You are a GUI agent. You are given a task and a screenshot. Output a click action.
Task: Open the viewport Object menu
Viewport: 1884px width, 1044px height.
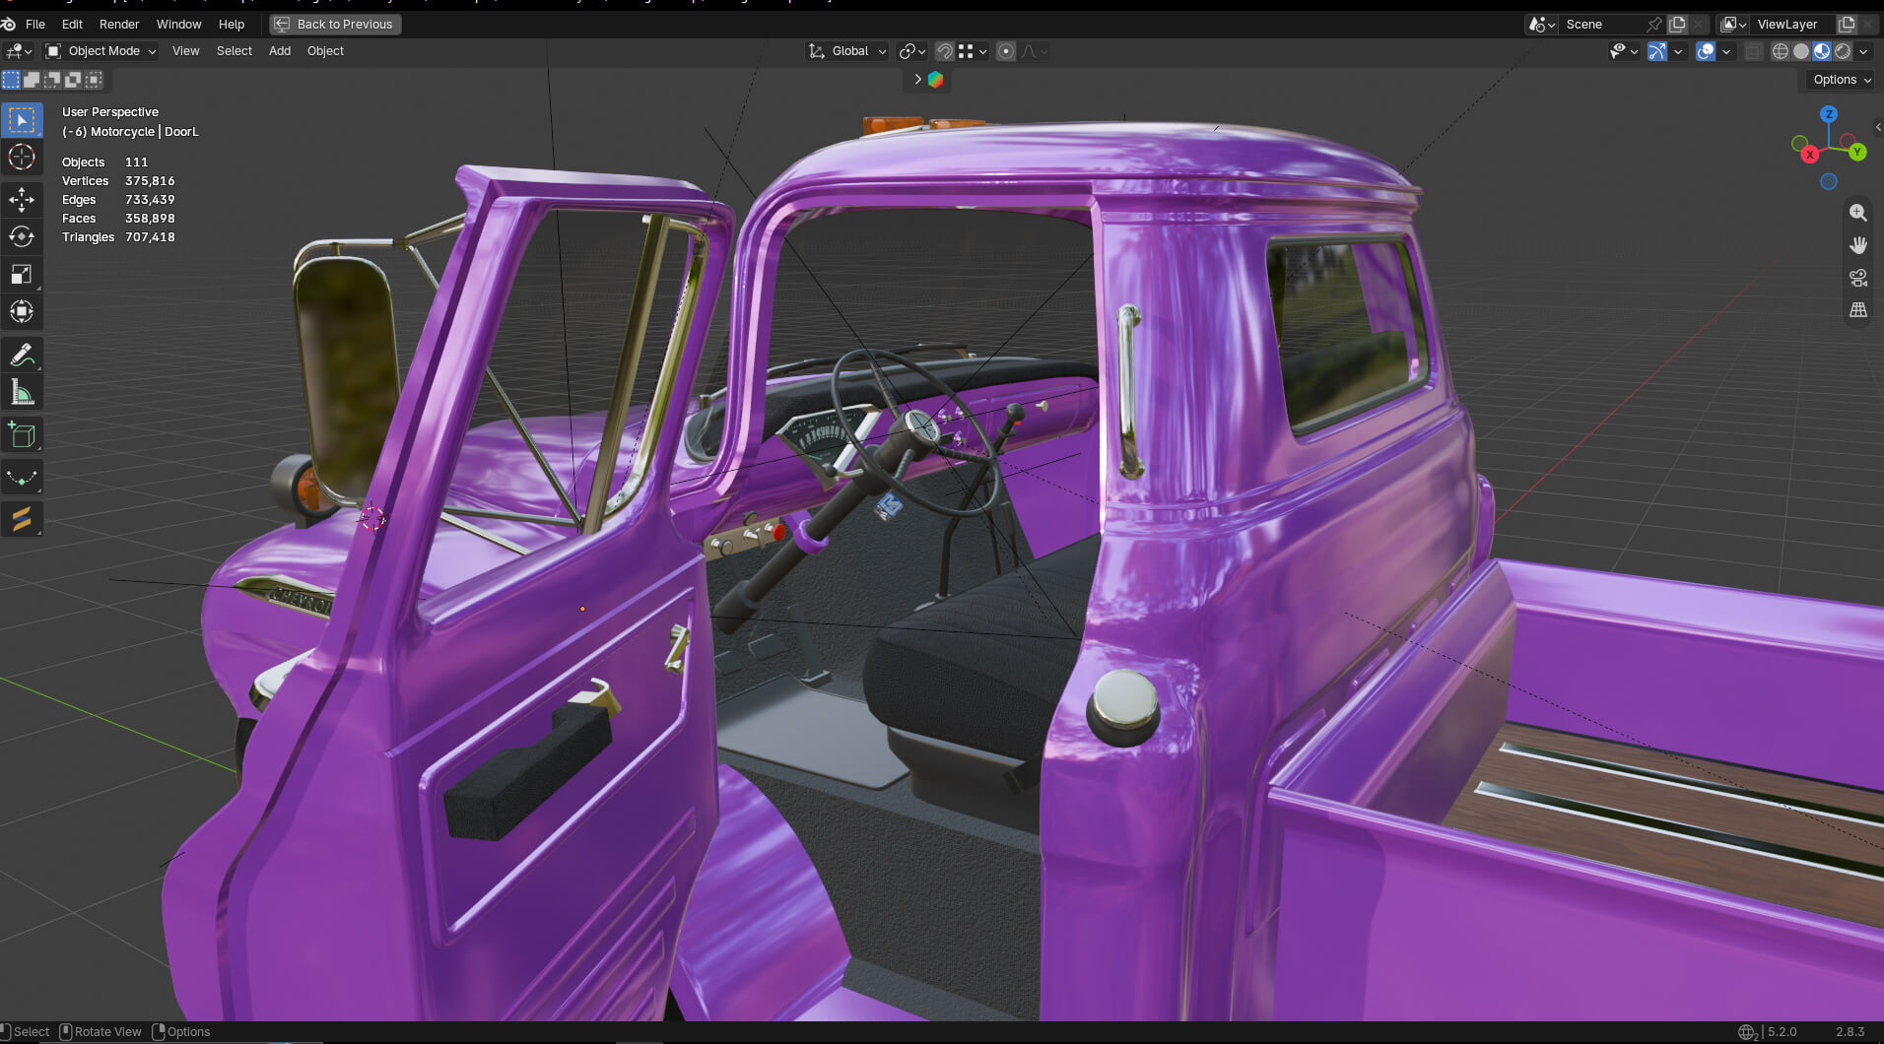(325, 51)
